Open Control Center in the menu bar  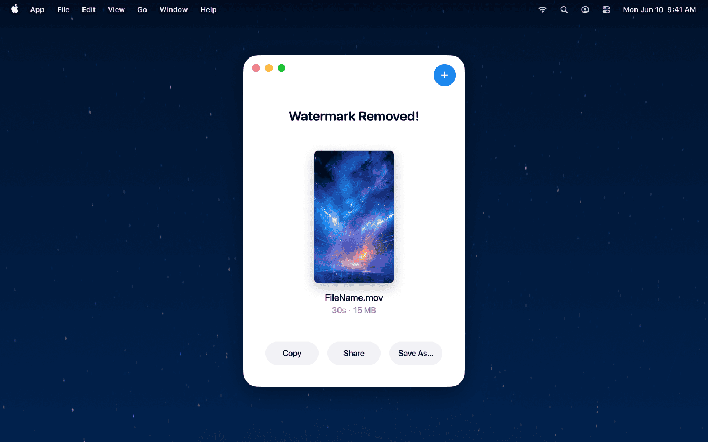(x=606, y=9)
